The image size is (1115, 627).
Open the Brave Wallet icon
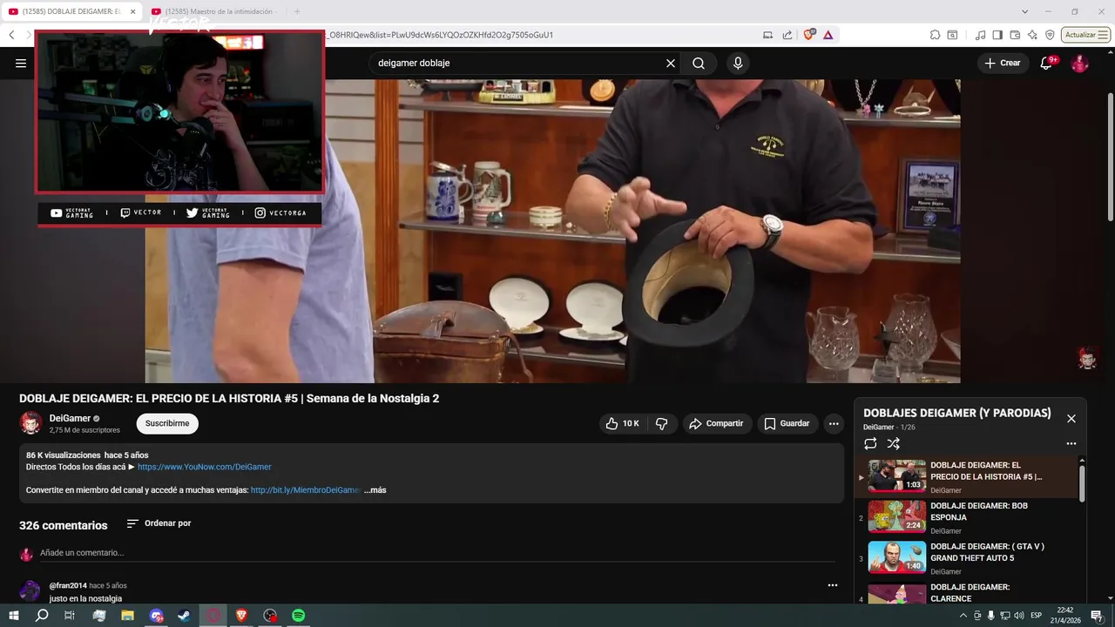[1015, 35]
